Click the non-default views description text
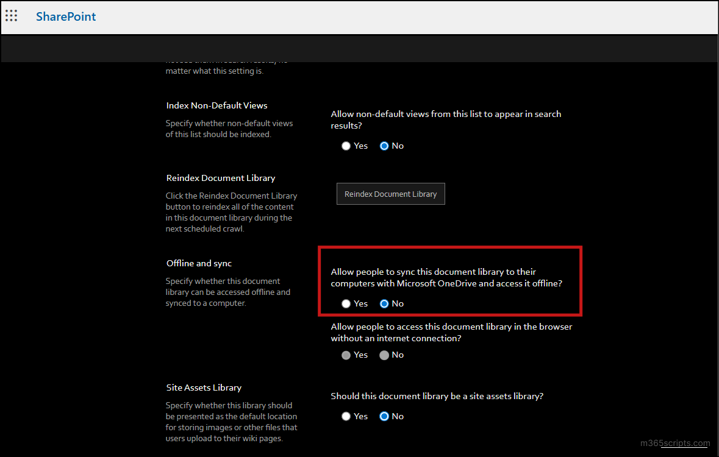The height and width of the screenshot is (457, 719). (x=229, y=129)
